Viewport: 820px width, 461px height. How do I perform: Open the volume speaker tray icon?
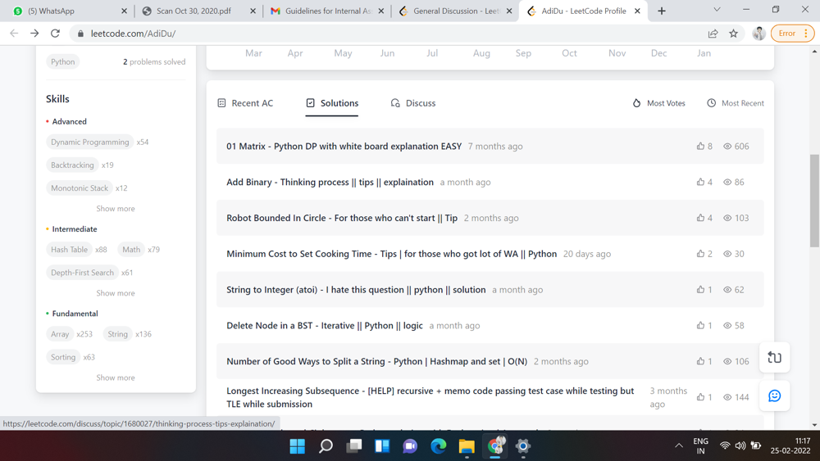point(740,446)
